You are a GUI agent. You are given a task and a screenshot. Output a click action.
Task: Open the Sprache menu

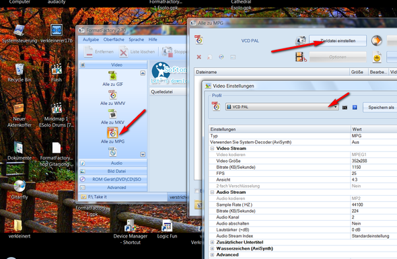pyautogui.click(x=136, y=40)
